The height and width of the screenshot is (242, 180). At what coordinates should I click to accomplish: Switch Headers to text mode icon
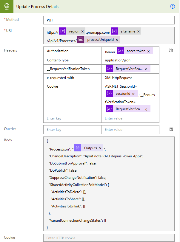pyautogui.click(x=171, y=50)
